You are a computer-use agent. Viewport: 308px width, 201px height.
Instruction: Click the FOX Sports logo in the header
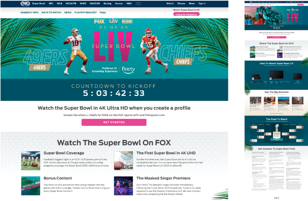(25, 4)
